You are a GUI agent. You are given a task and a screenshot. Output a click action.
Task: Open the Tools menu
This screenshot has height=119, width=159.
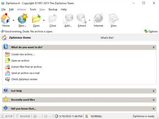point(33,9)
